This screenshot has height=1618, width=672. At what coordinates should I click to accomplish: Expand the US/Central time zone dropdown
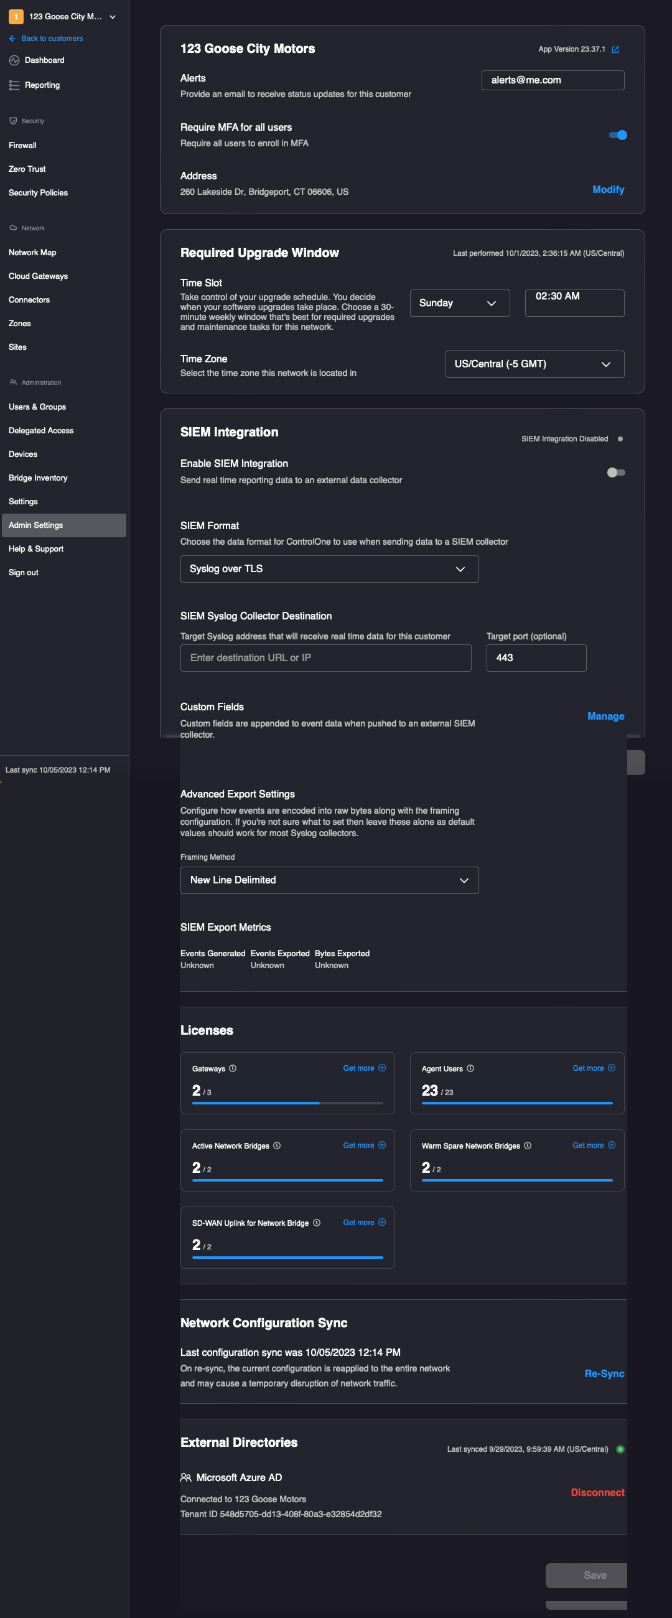[x=534, y=364]
